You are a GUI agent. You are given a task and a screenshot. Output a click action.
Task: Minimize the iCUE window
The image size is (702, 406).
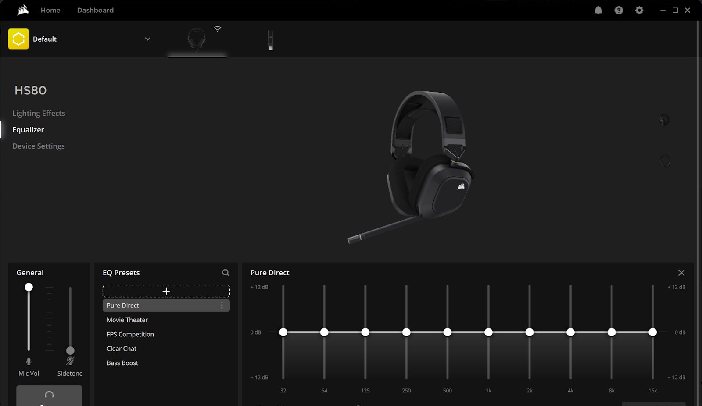(x=663, y=10)
